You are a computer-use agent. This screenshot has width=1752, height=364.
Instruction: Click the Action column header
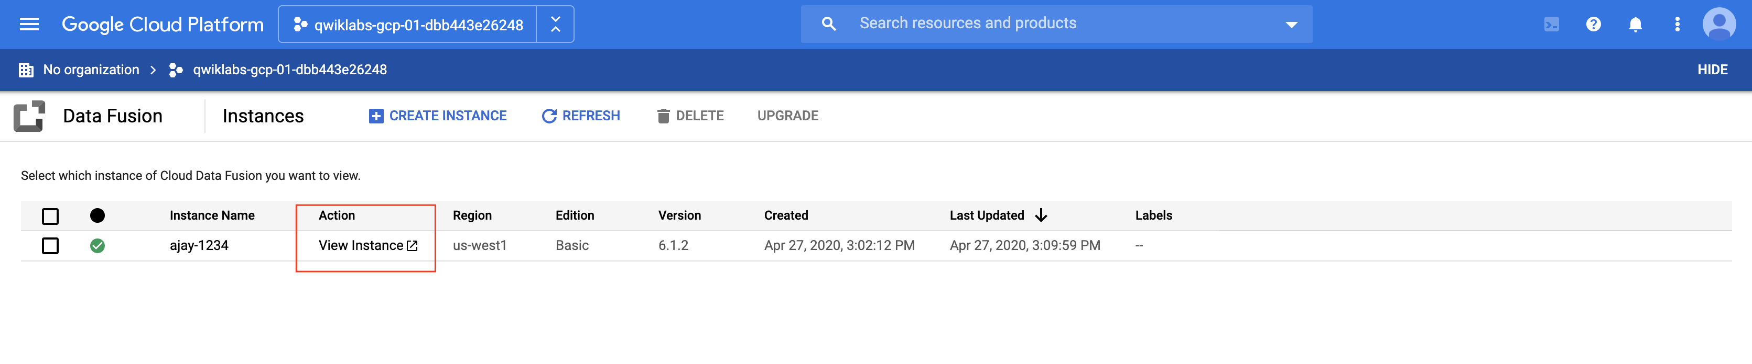click(x=337, y=216)
